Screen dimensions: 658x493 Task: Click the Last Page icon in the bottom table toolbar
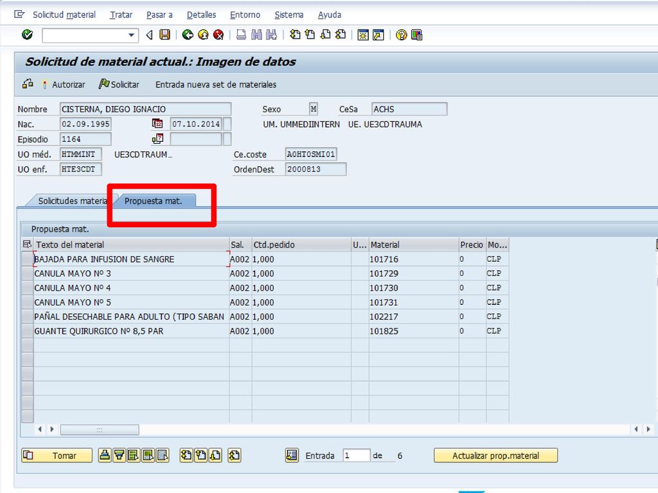tap(235, 455)
